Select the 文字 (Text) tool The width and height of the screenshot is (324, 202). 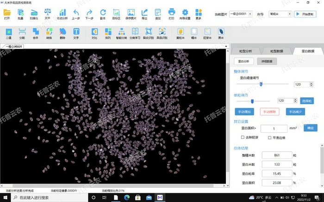tap(76, 32)
